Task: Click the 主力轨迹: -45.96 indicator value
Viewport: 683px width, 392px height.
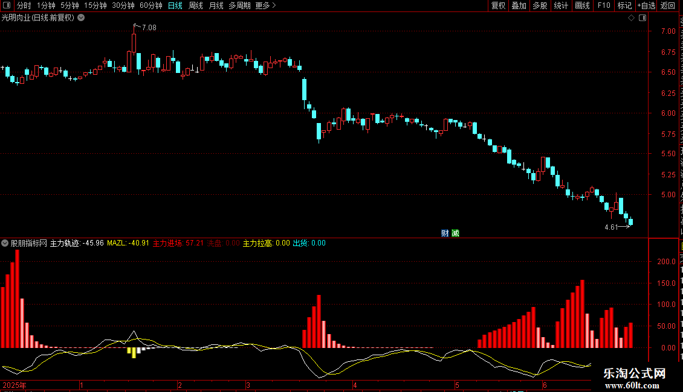Action: pyautogui.click(x=77, y=243)
